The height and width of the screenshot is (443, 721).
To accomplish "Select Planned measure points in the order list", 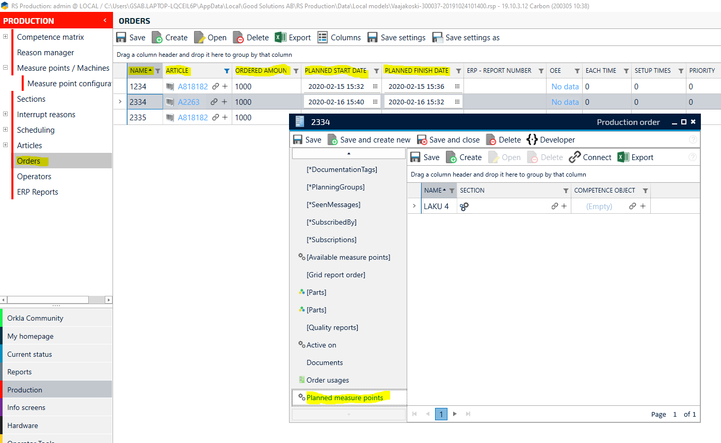I will coord(344,398).
